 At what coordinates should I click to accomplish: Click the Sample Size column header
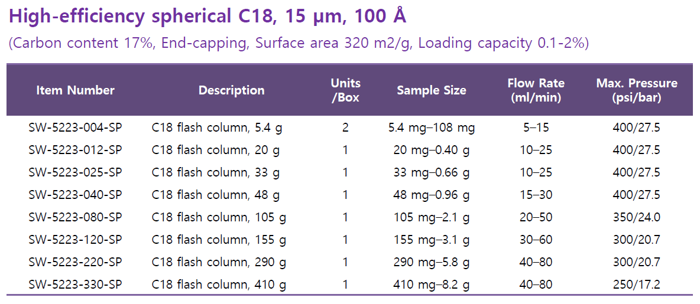coord(431,90)
